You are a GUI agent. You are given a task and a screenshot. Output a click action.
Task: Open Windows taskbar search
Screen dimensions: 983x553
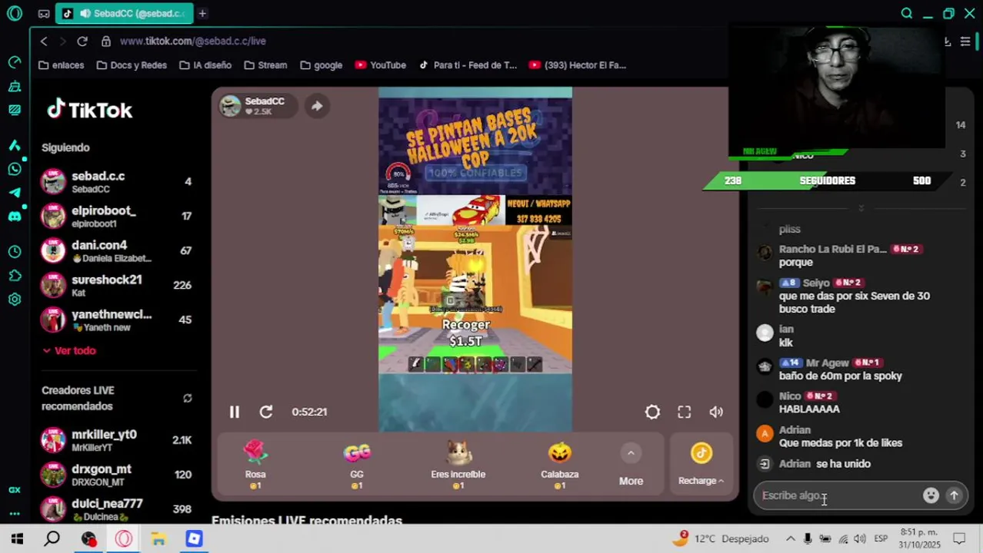[52, 538]
